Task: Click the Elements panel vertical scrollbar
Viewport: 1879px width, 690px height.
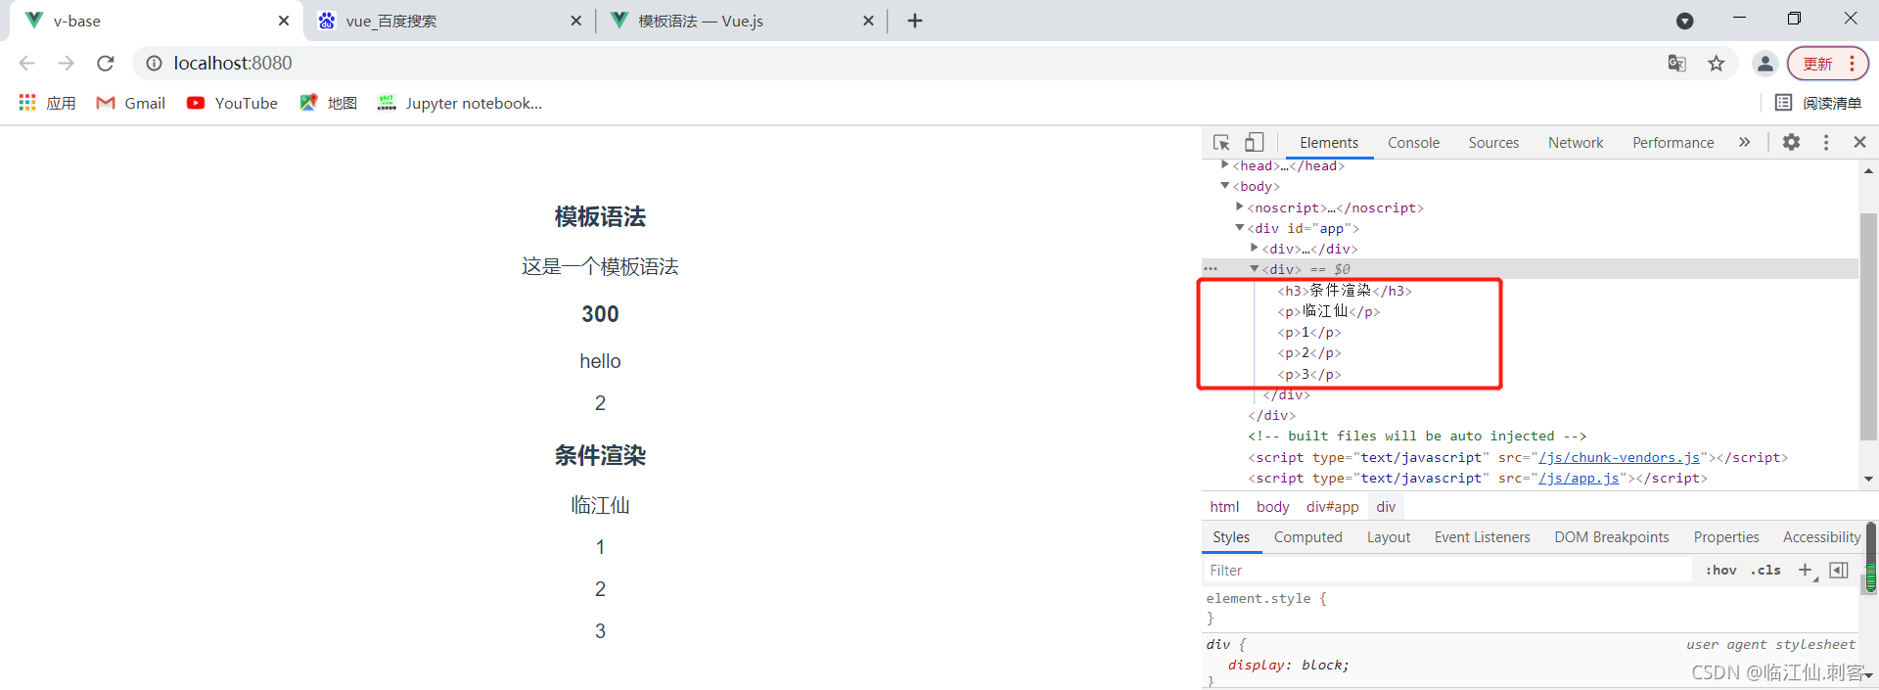Action: [1868, 325]
